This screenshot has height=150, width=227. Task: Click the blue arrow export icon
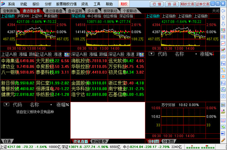tap(223, 133)
